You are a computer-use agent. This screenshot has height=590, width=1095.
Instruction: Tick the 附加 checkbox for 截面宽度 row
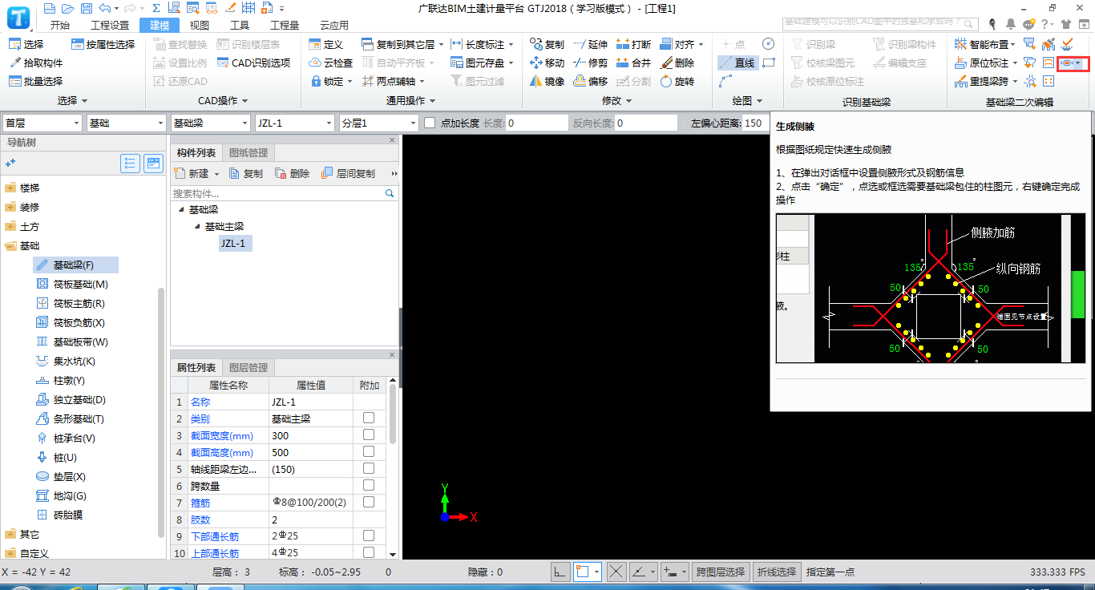click(369, 434)
